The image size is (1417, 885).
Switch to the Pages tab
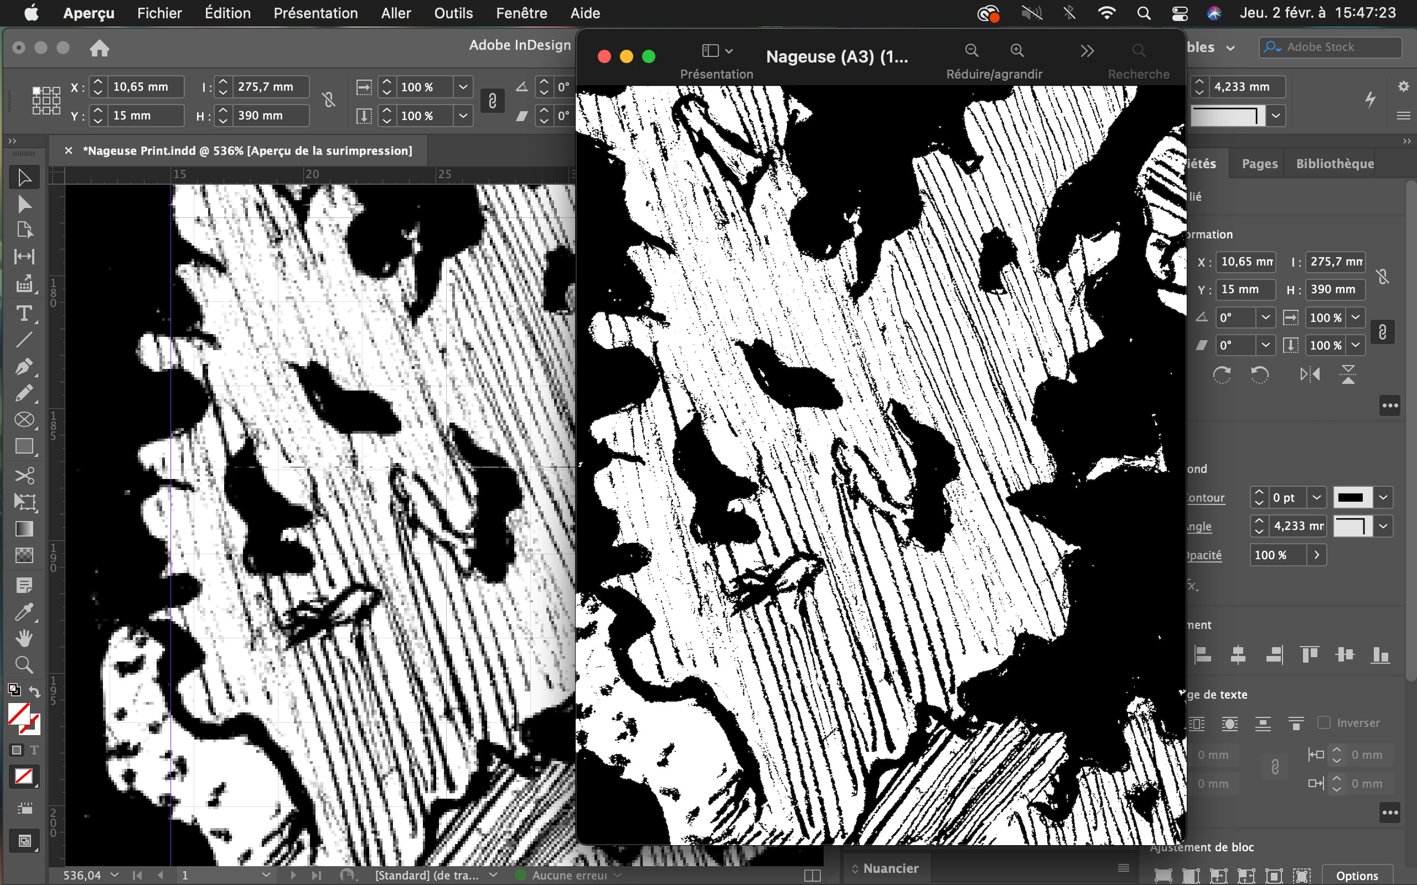pos(1259,163)
